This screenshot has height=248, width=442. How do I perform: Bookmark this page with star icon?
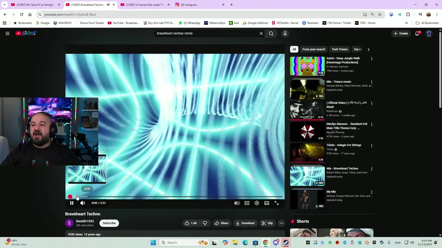click(x=380, y=14)
